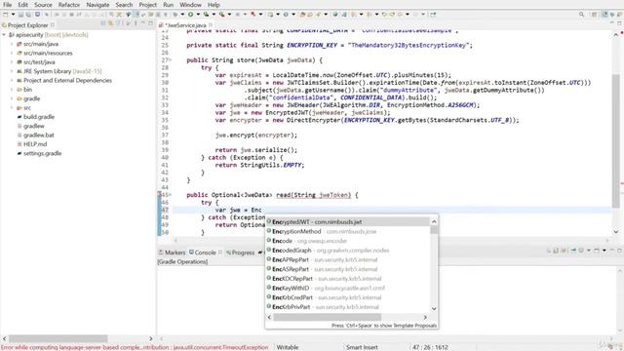Click the Save disk toolbar icon
The height and width of the screenshot is (351, 624).
[20, 15]
